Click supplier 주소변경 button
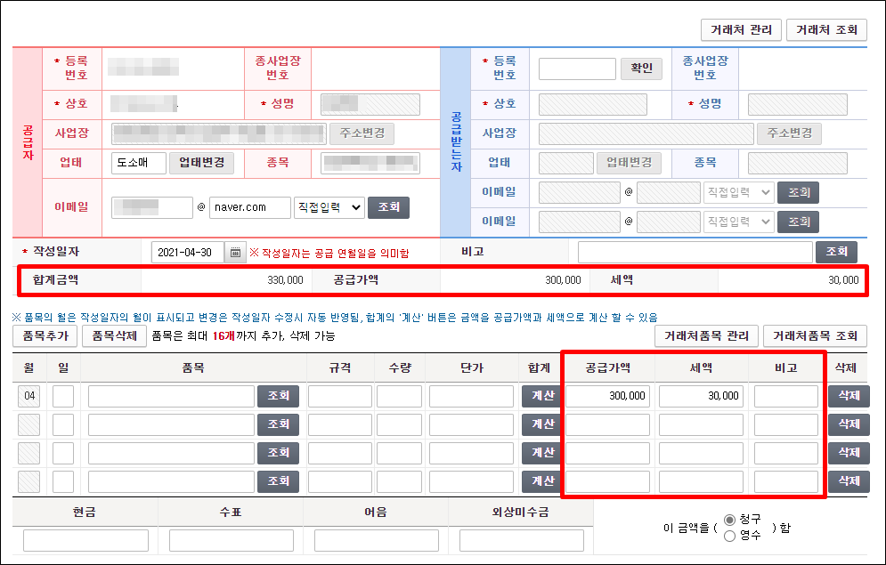 pos(362,133)
